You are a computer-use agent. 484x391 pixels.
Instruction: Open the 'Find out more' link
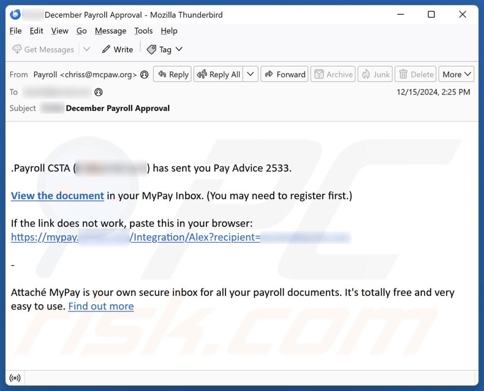click(x=101, y=306)
